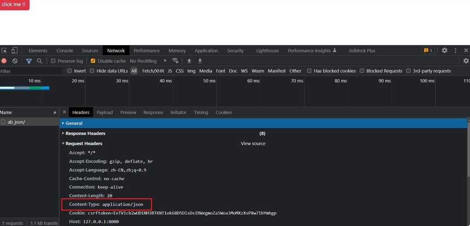Viewport: 470px width, 226px height.
Task: Filter requests by Img type
Action: click(191, 71)
